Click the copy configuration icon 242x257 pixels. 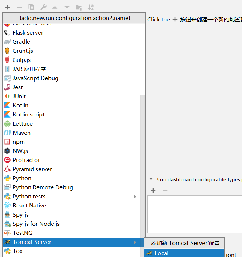tap(31, 7)
